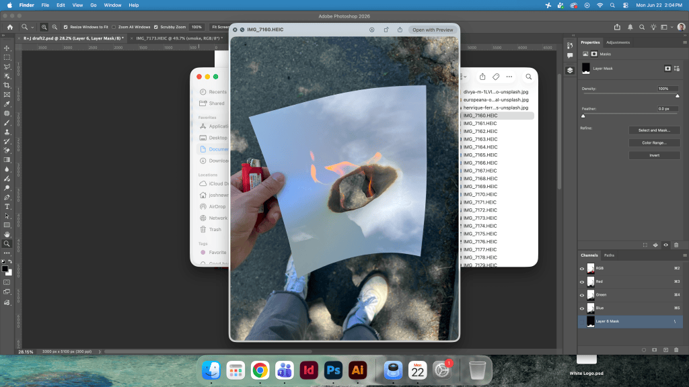Adjust the mask Density slider handle
This screenshot has height=387, width=689.
677,95
